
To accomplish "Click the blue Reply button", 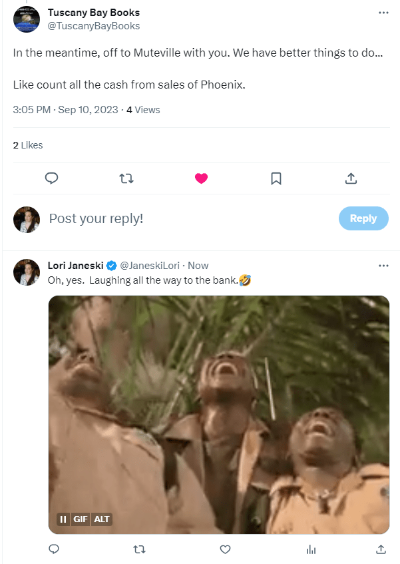I will tap(363, 218).
